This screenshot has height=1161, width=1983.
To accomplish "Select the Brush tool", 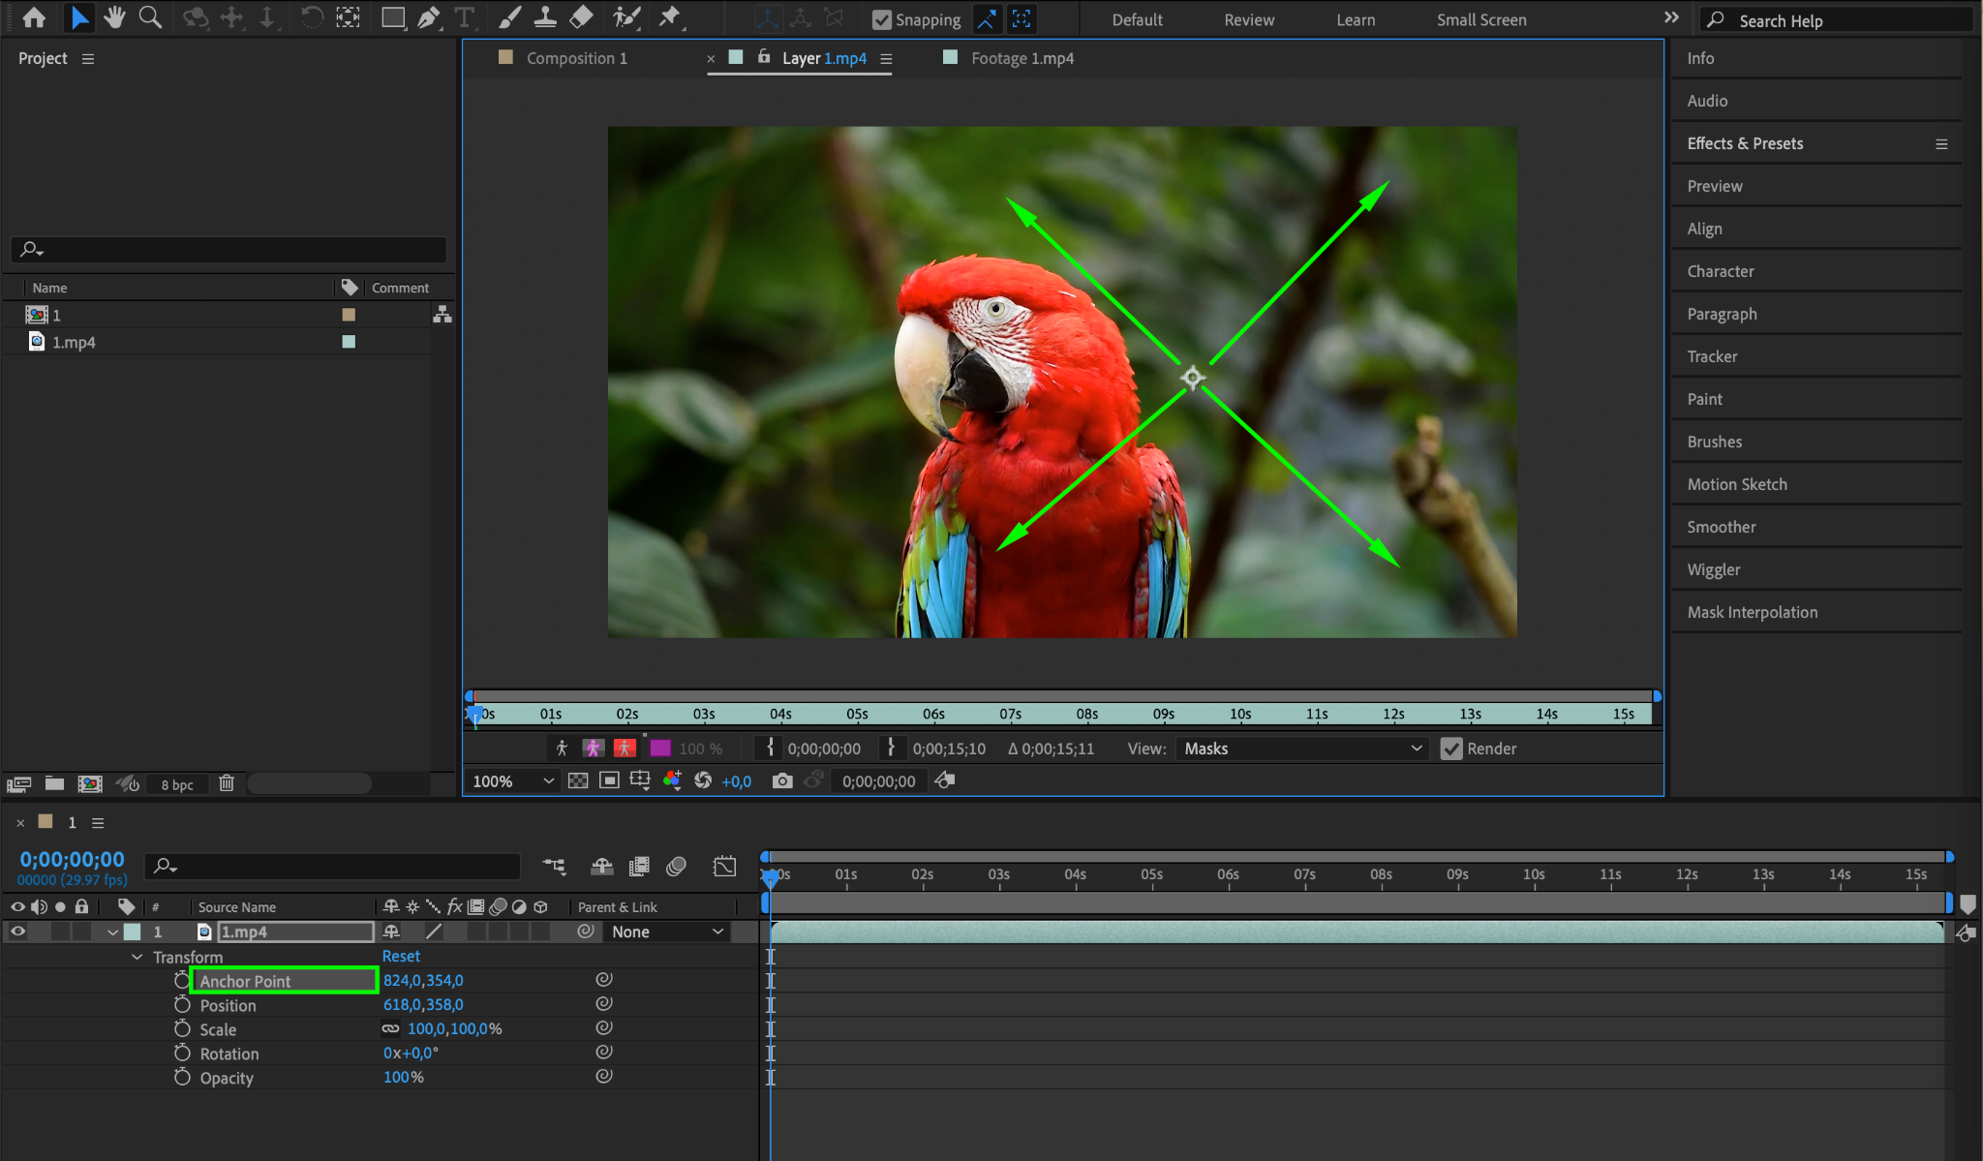I will [x=509, y=17].
